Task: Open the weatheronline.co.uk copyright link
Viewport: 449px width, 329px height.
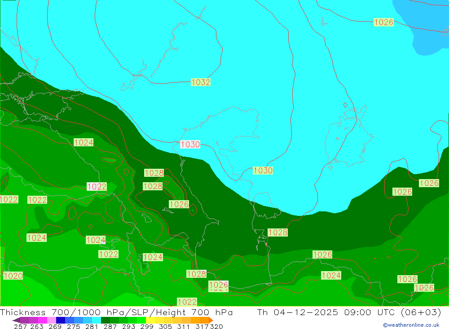Action: (411, 325)
